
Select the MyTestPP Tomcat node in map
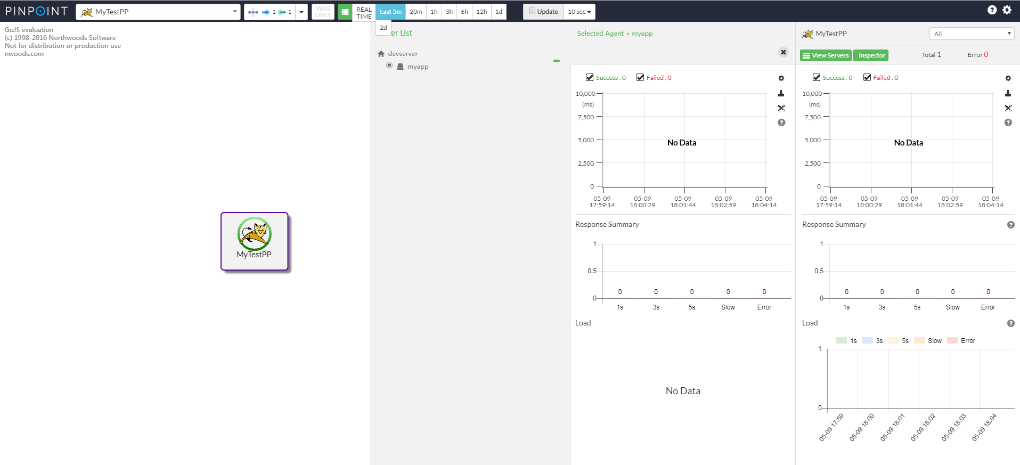[255, 241]
